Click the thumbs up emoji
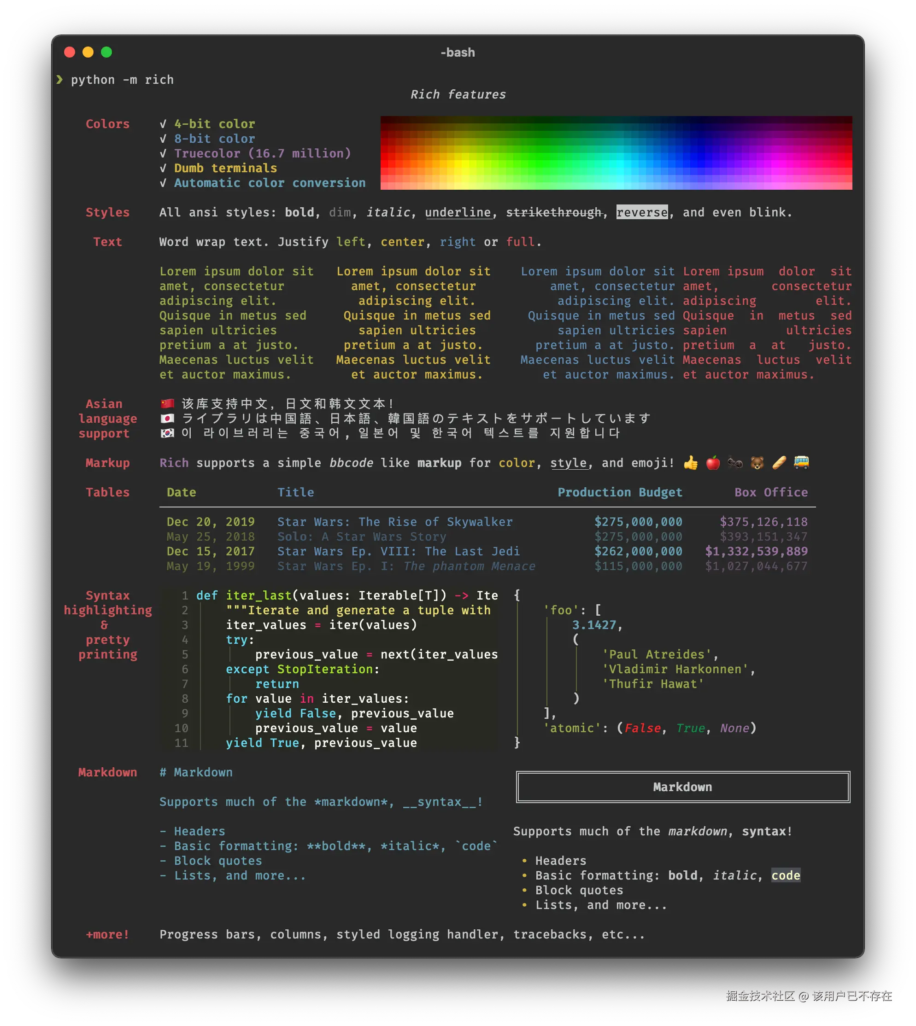Screen dimensions: 916x1026 coord(691,463)
